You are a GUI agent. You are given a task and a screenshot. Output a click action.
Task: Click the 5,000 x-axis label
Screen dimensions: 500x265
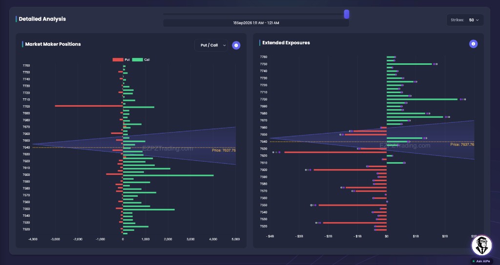tap(236, 239)
